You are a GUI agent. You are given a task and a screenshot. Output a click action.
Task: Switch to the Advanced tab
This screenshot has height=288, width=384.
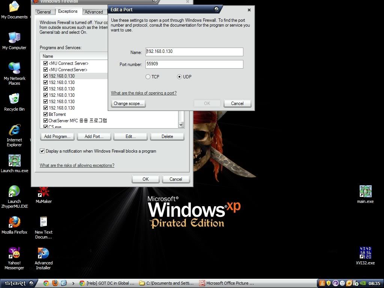point(93,12)
